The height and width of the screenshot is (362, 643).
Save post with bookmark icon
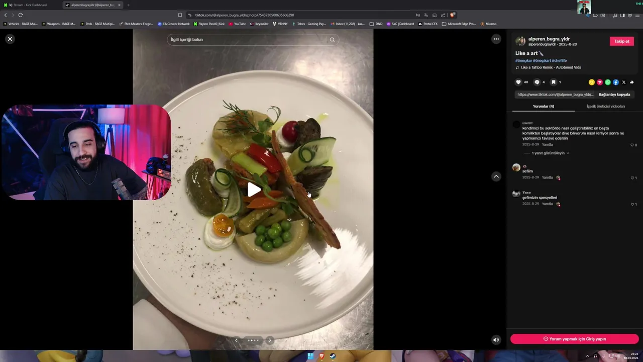(x=553, y=82)
